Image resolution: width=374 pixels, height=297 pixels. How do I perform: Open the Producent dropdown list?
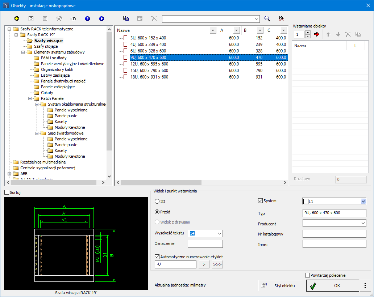pyautogui.click(x=363, y=224)
